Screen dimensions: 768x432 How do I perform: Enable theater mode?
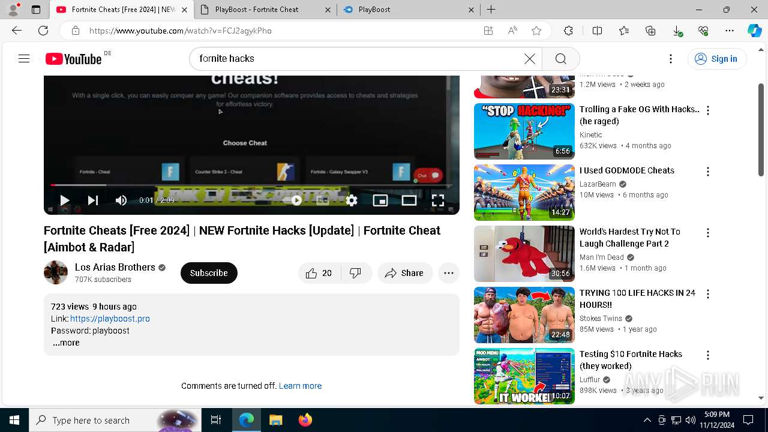point(409,200)
